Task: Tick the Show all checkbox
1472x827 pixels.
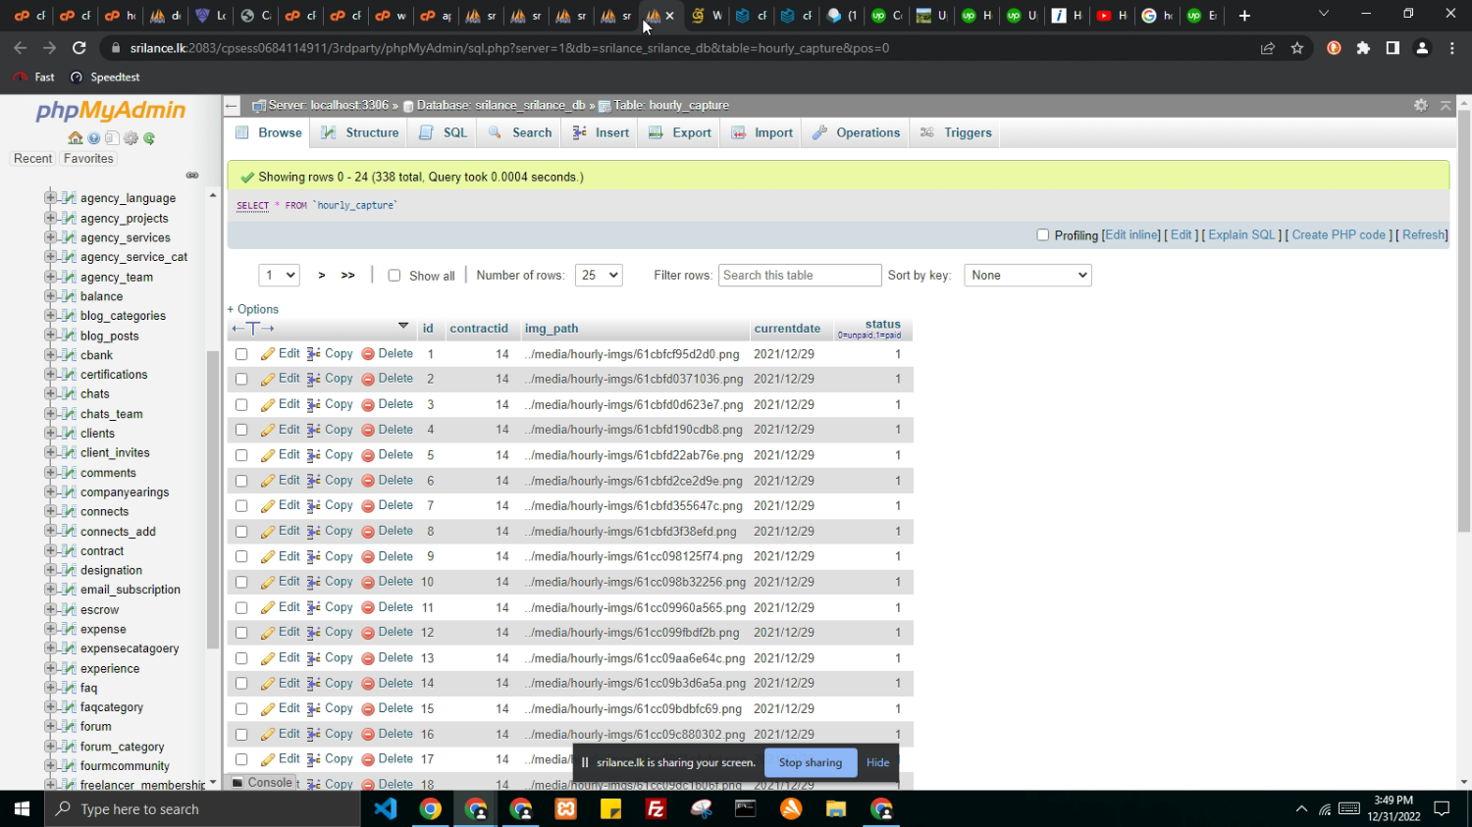Action: pos(394,276)
